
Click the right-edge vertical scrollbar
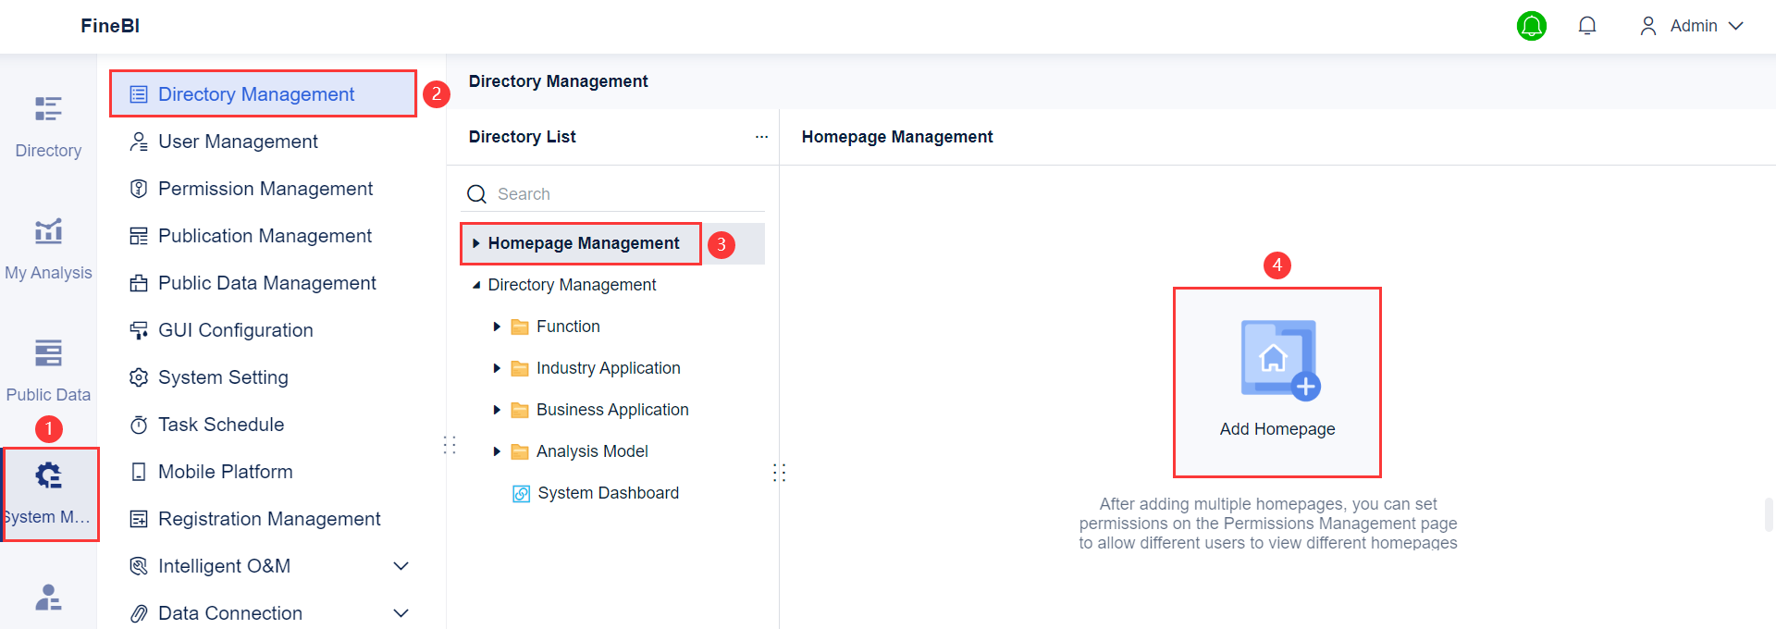pyautogui.click(x=1769, y=514)
